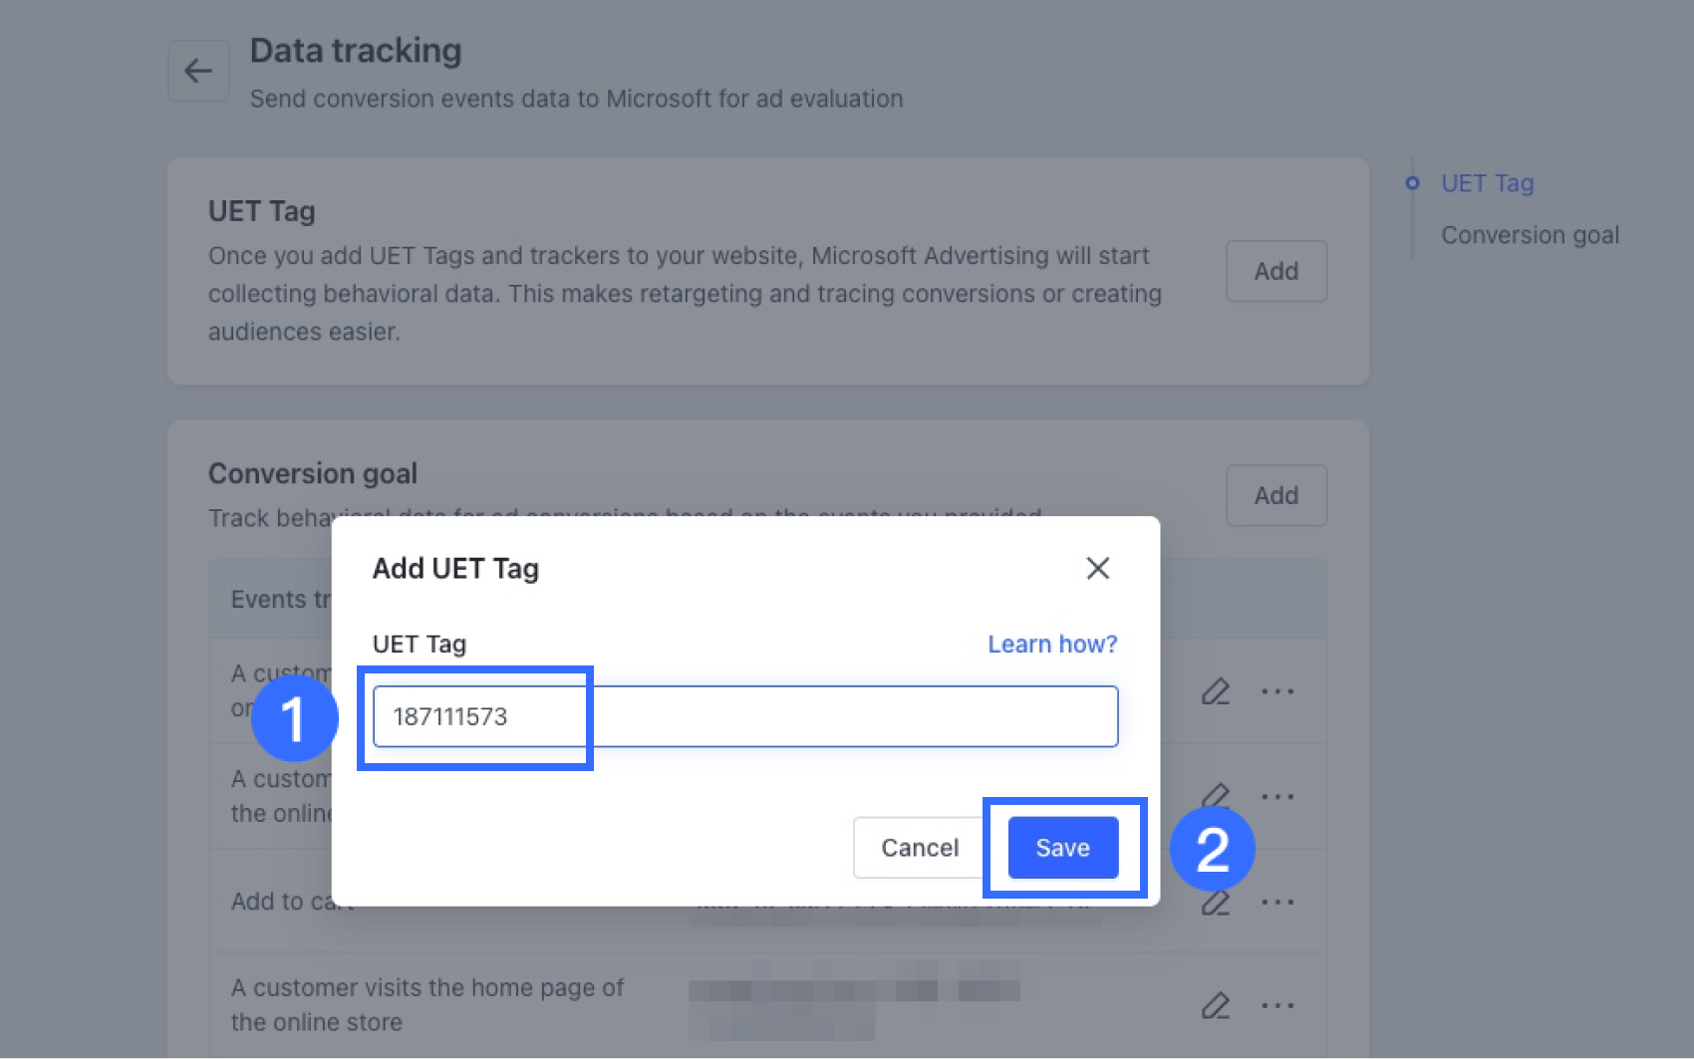Open more options for first conversion event

tap(1277, 691)
